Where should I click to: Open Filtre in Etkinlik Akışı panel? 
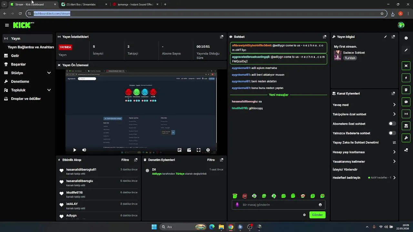click(x=125, y=160)
